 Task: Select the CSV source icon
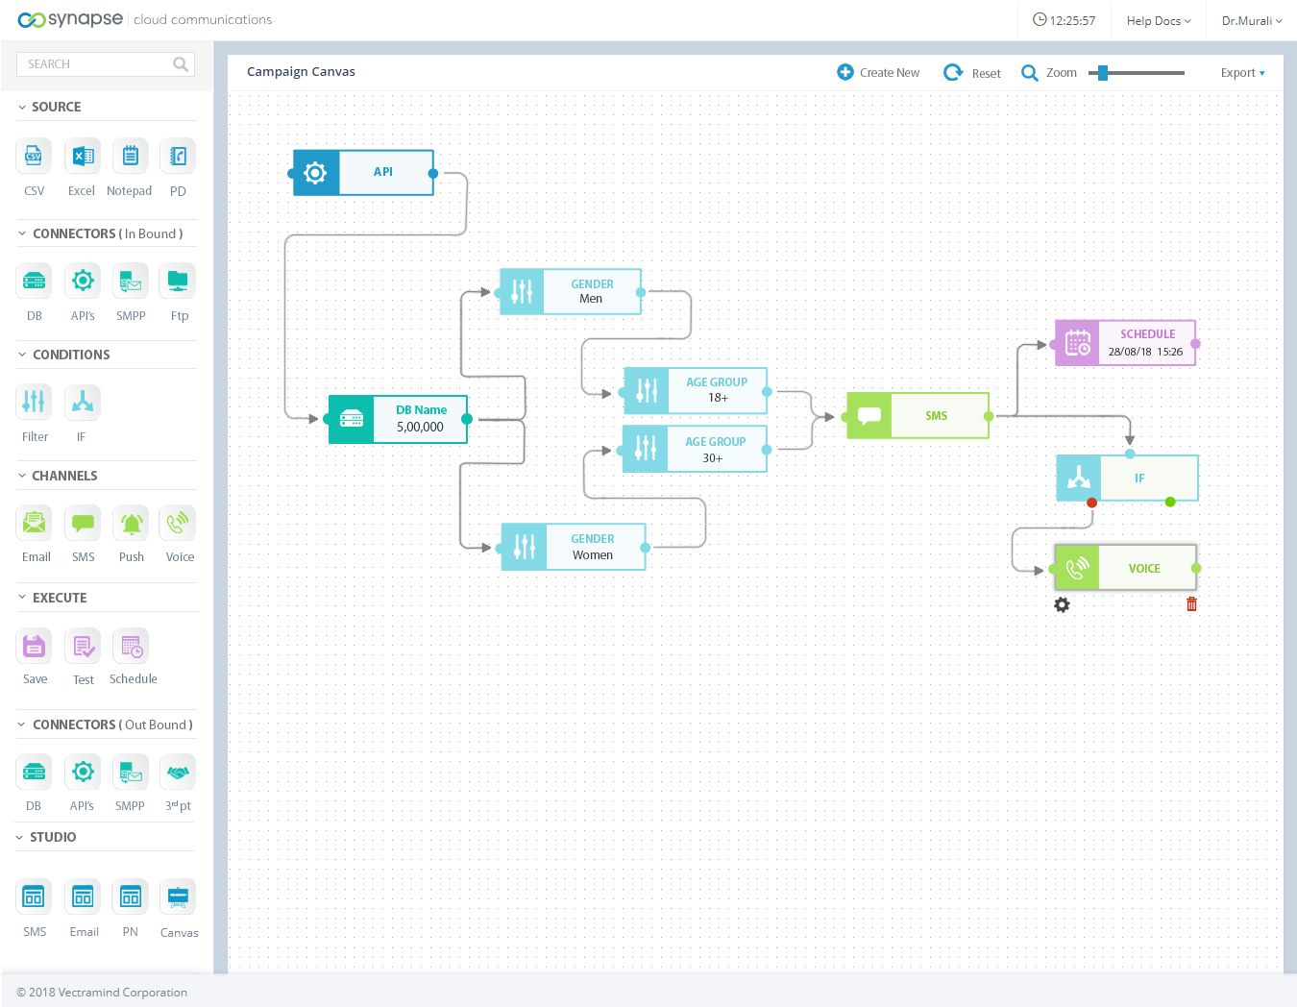point(34,157)
